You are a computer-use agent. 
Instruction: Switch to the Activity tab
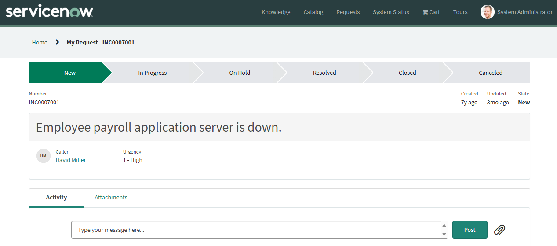pyautogui.click(x=57, y=198)
